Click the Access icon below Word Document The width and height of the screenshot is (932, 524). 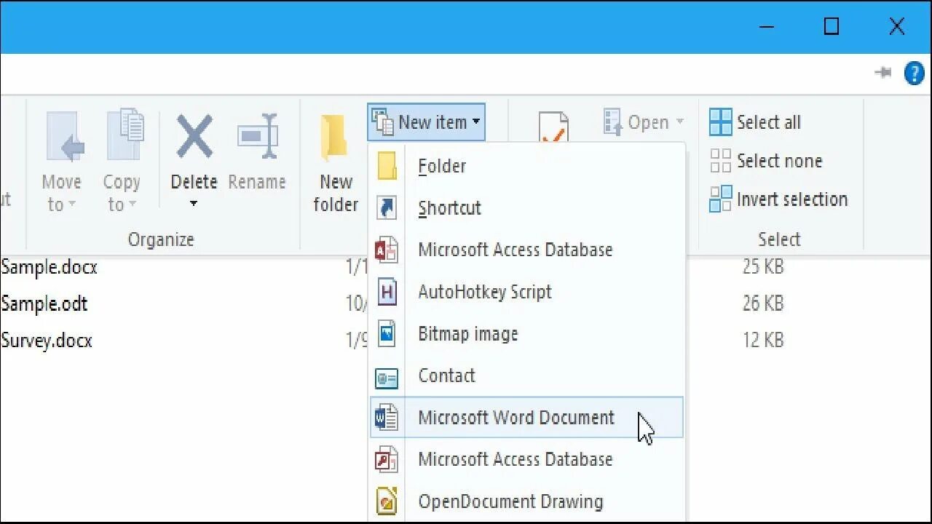pyautogui.click(x=387, y=460)
